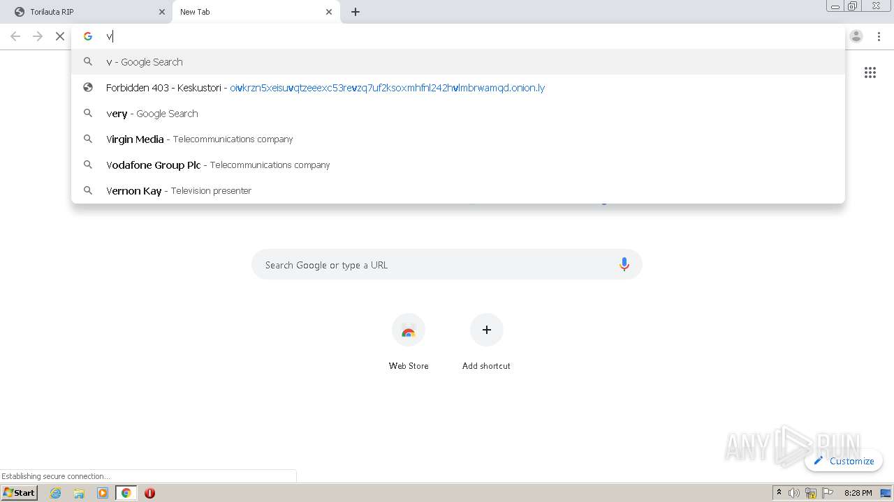The width and height of the screenshot is (894, 502).
Task: Click the browser Forward arrow
Action: pyautogui.click(x=38, y=36)
